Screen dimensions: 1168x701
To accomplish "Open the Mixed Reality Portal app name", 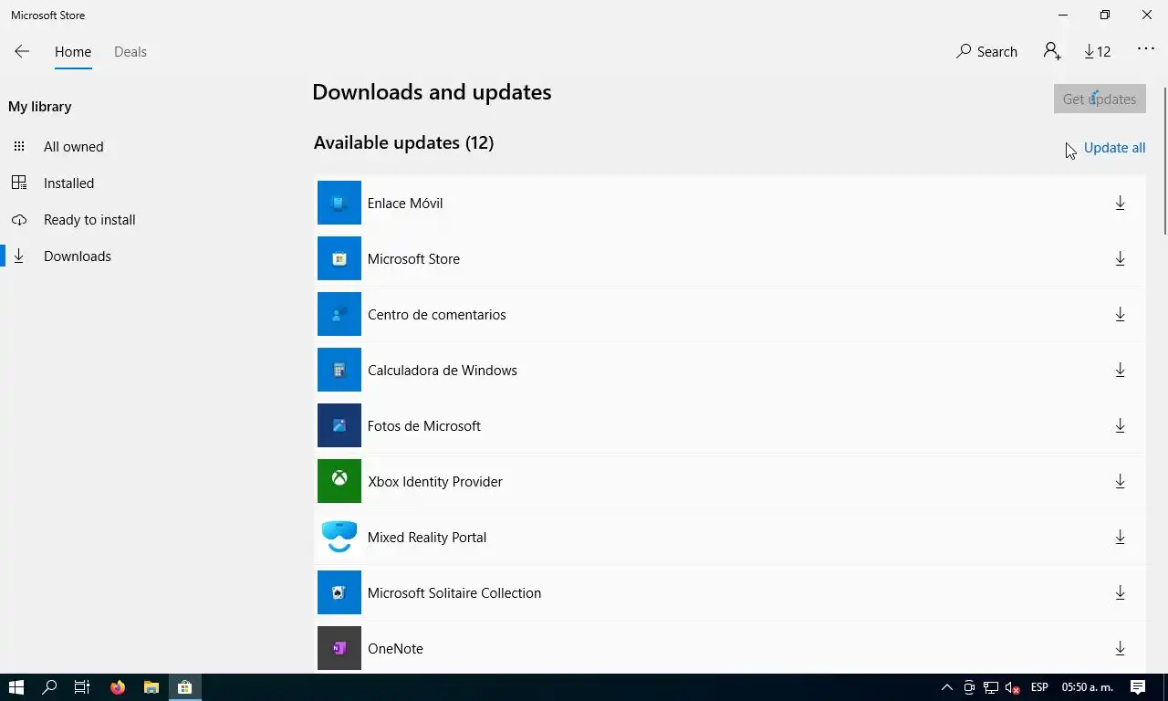I will click(x=426, y=537).
